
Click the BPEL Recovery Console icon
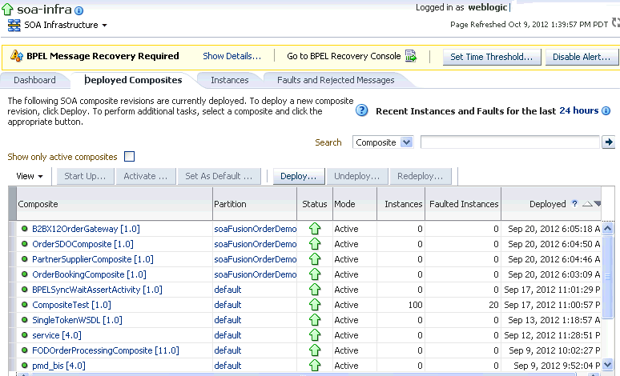(411, 56)
